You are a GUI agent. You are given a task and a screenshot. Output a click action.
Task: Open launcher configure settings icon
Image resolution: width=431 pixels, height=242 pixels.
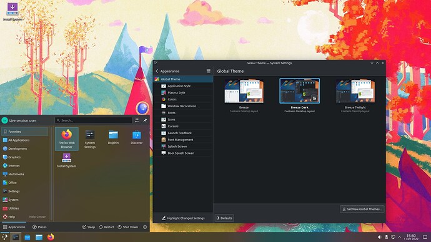pos(137,120)
